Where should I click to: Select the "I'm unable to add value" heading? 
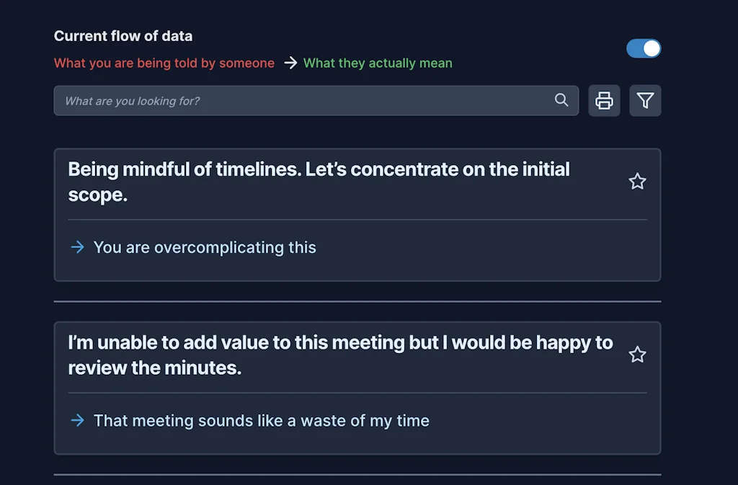point(340,355)
